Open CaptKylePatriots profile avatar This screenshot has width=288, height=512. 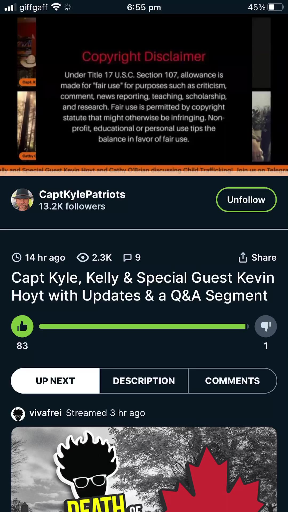click(22, 200)
